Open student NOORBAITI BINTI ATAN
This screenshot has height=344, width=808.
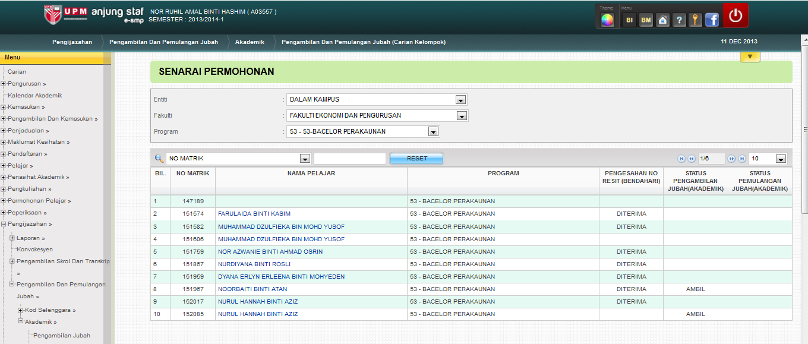tap(252, 289)
